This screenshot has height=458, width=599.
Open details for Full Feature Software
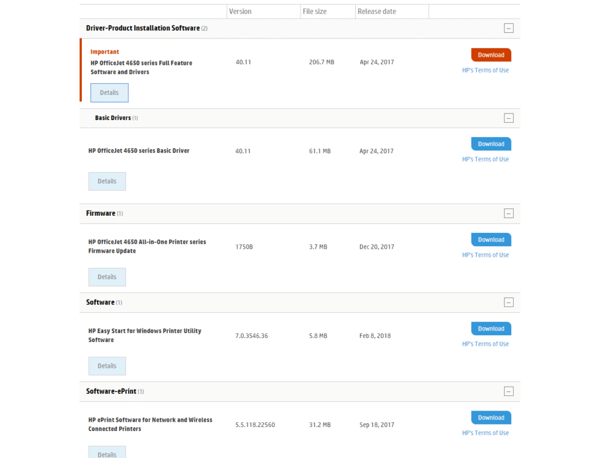click(x=109, y=92)
